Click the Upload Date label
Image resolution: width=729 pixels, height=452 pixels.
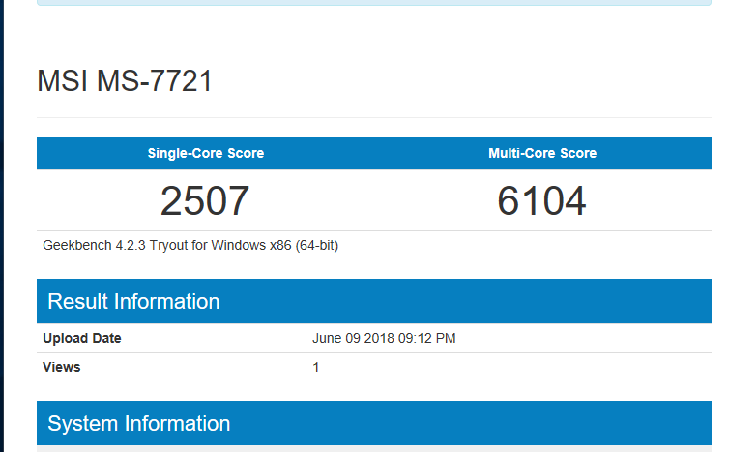click(82, 338)
